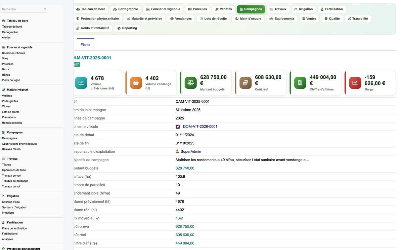Viewport: 403px width, 250px height.
Task: Open Parcelles in the sidebar
Action: pos(8,64)
